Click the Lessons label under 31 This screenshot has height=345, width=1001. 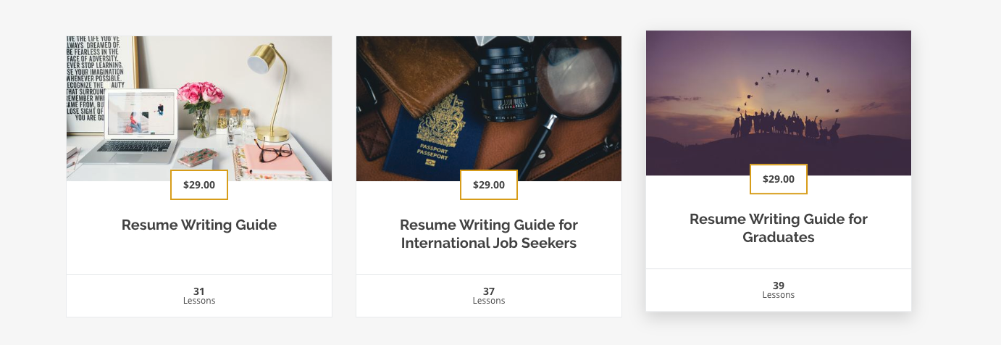click(199, 301)
